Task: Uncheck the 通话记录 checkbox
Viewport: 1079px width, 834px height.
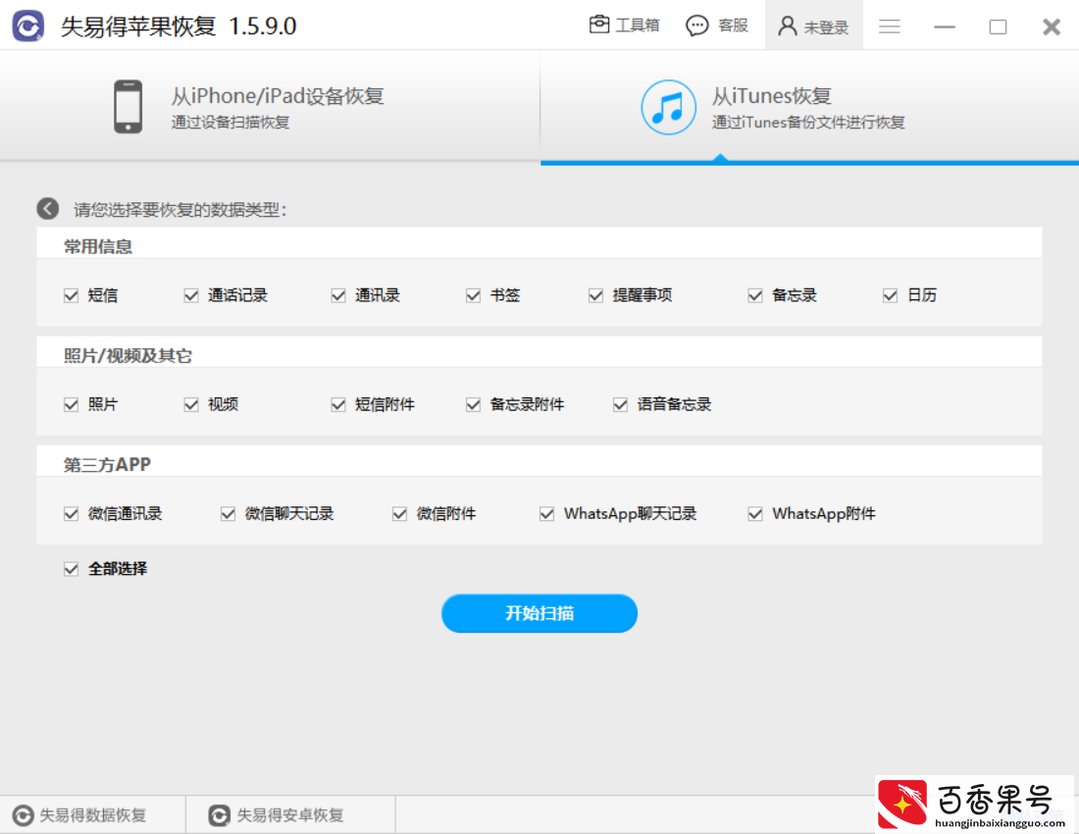Action: pos(191,295)
